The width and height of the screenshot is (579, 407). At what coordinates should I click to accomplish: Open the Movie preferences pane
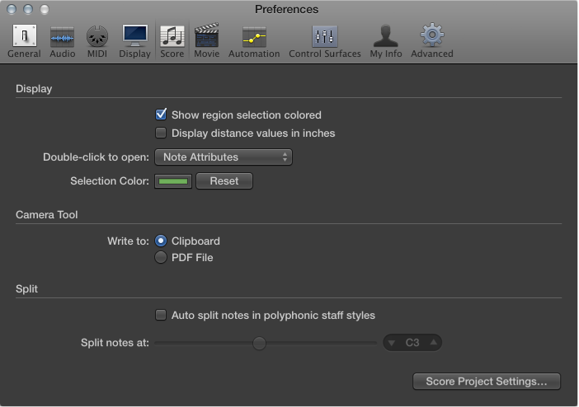tap(206, 40)
